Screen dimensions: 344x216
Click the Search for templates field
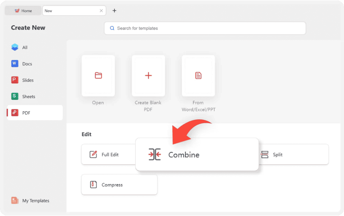[x=205, y=28]
